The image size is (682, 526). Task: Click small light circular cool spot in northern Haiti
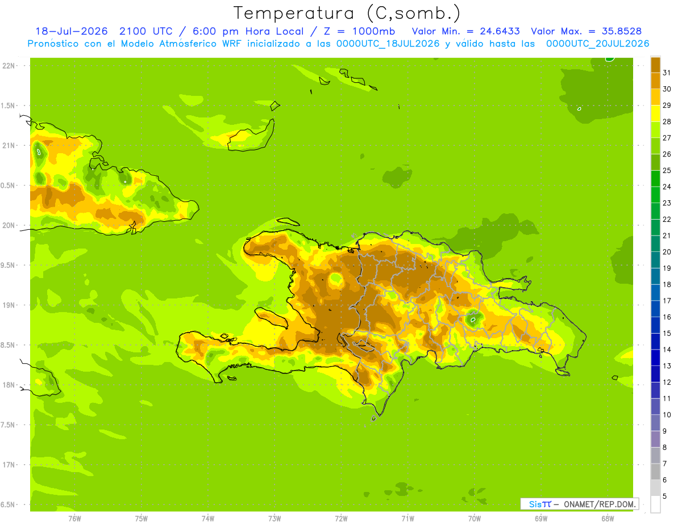pyautogui.click(x=335, y=279)
